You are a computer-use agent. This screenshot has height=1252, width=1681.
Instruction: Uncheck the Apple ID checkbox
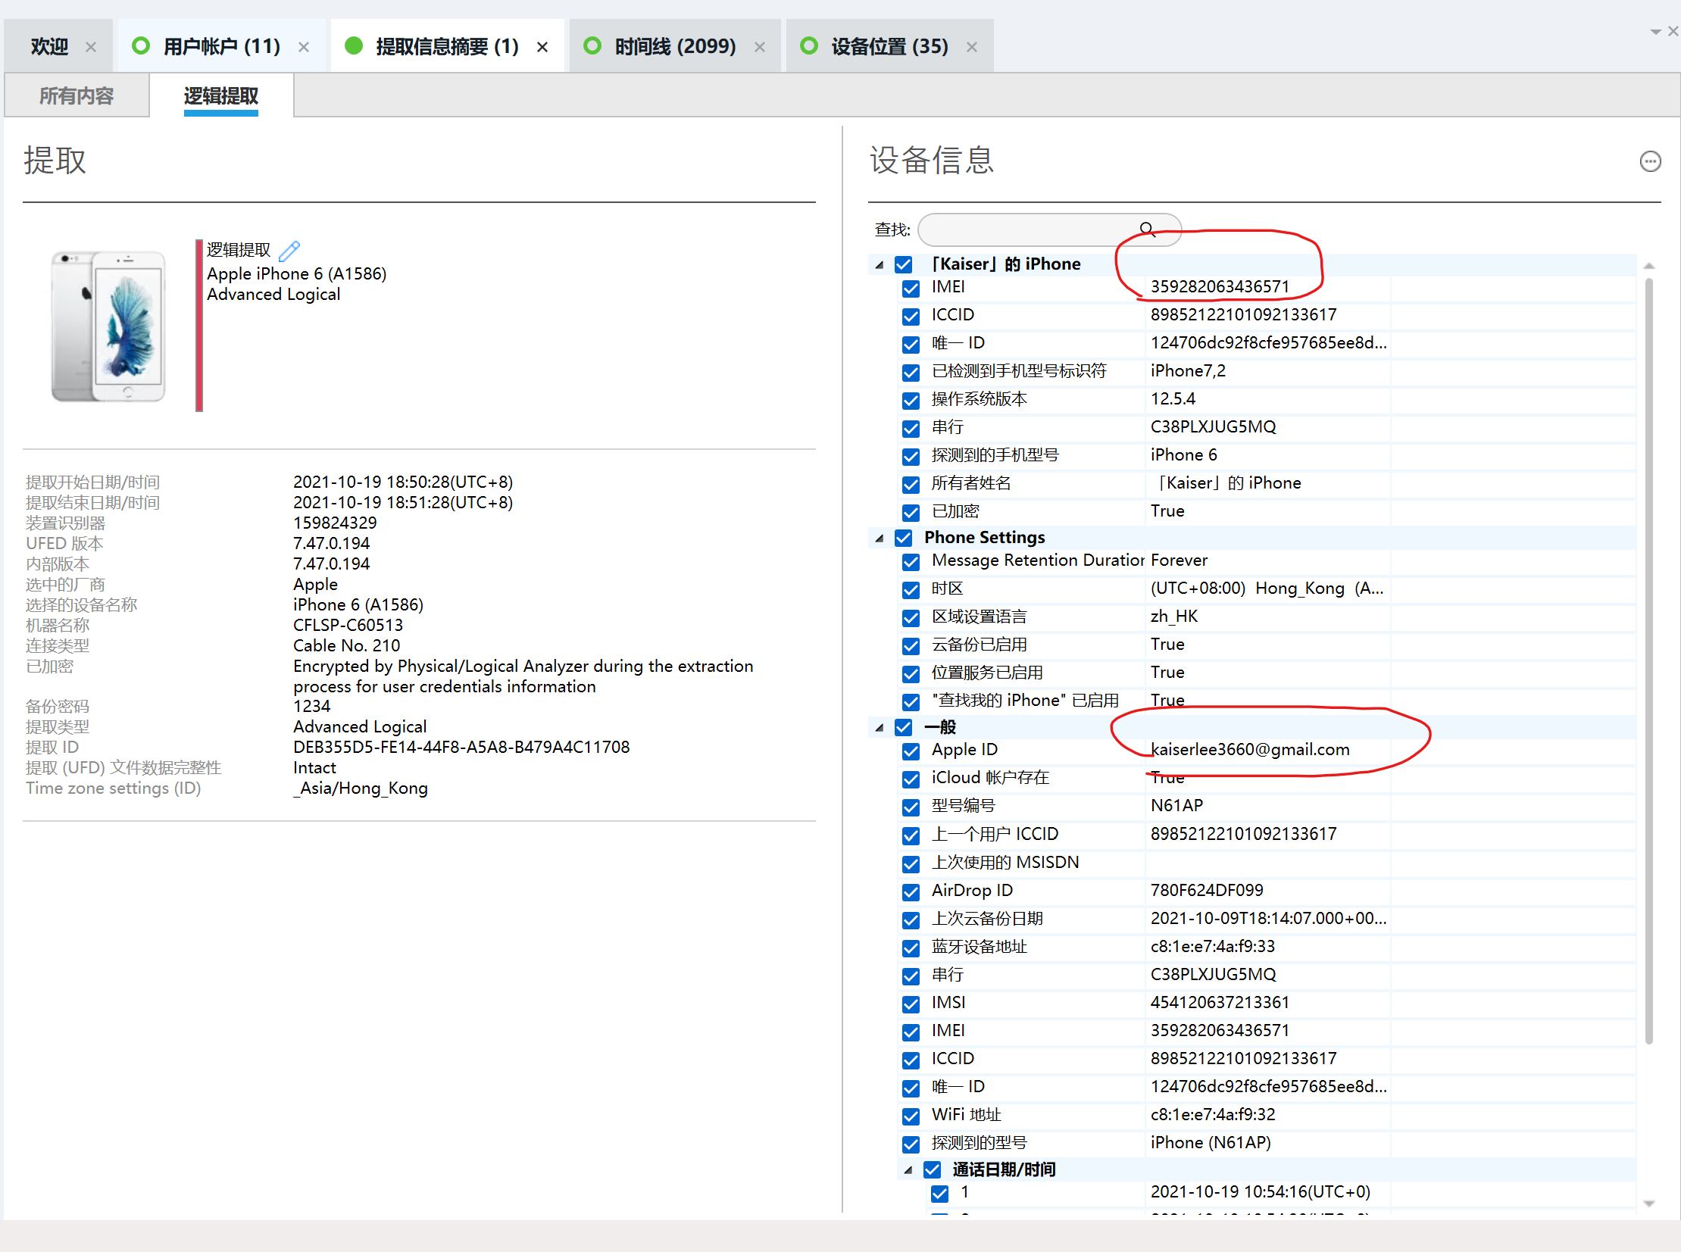911,751
